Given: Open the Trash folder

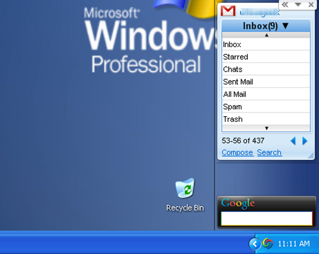Looking at the screenshot, I should coord(266,119).
